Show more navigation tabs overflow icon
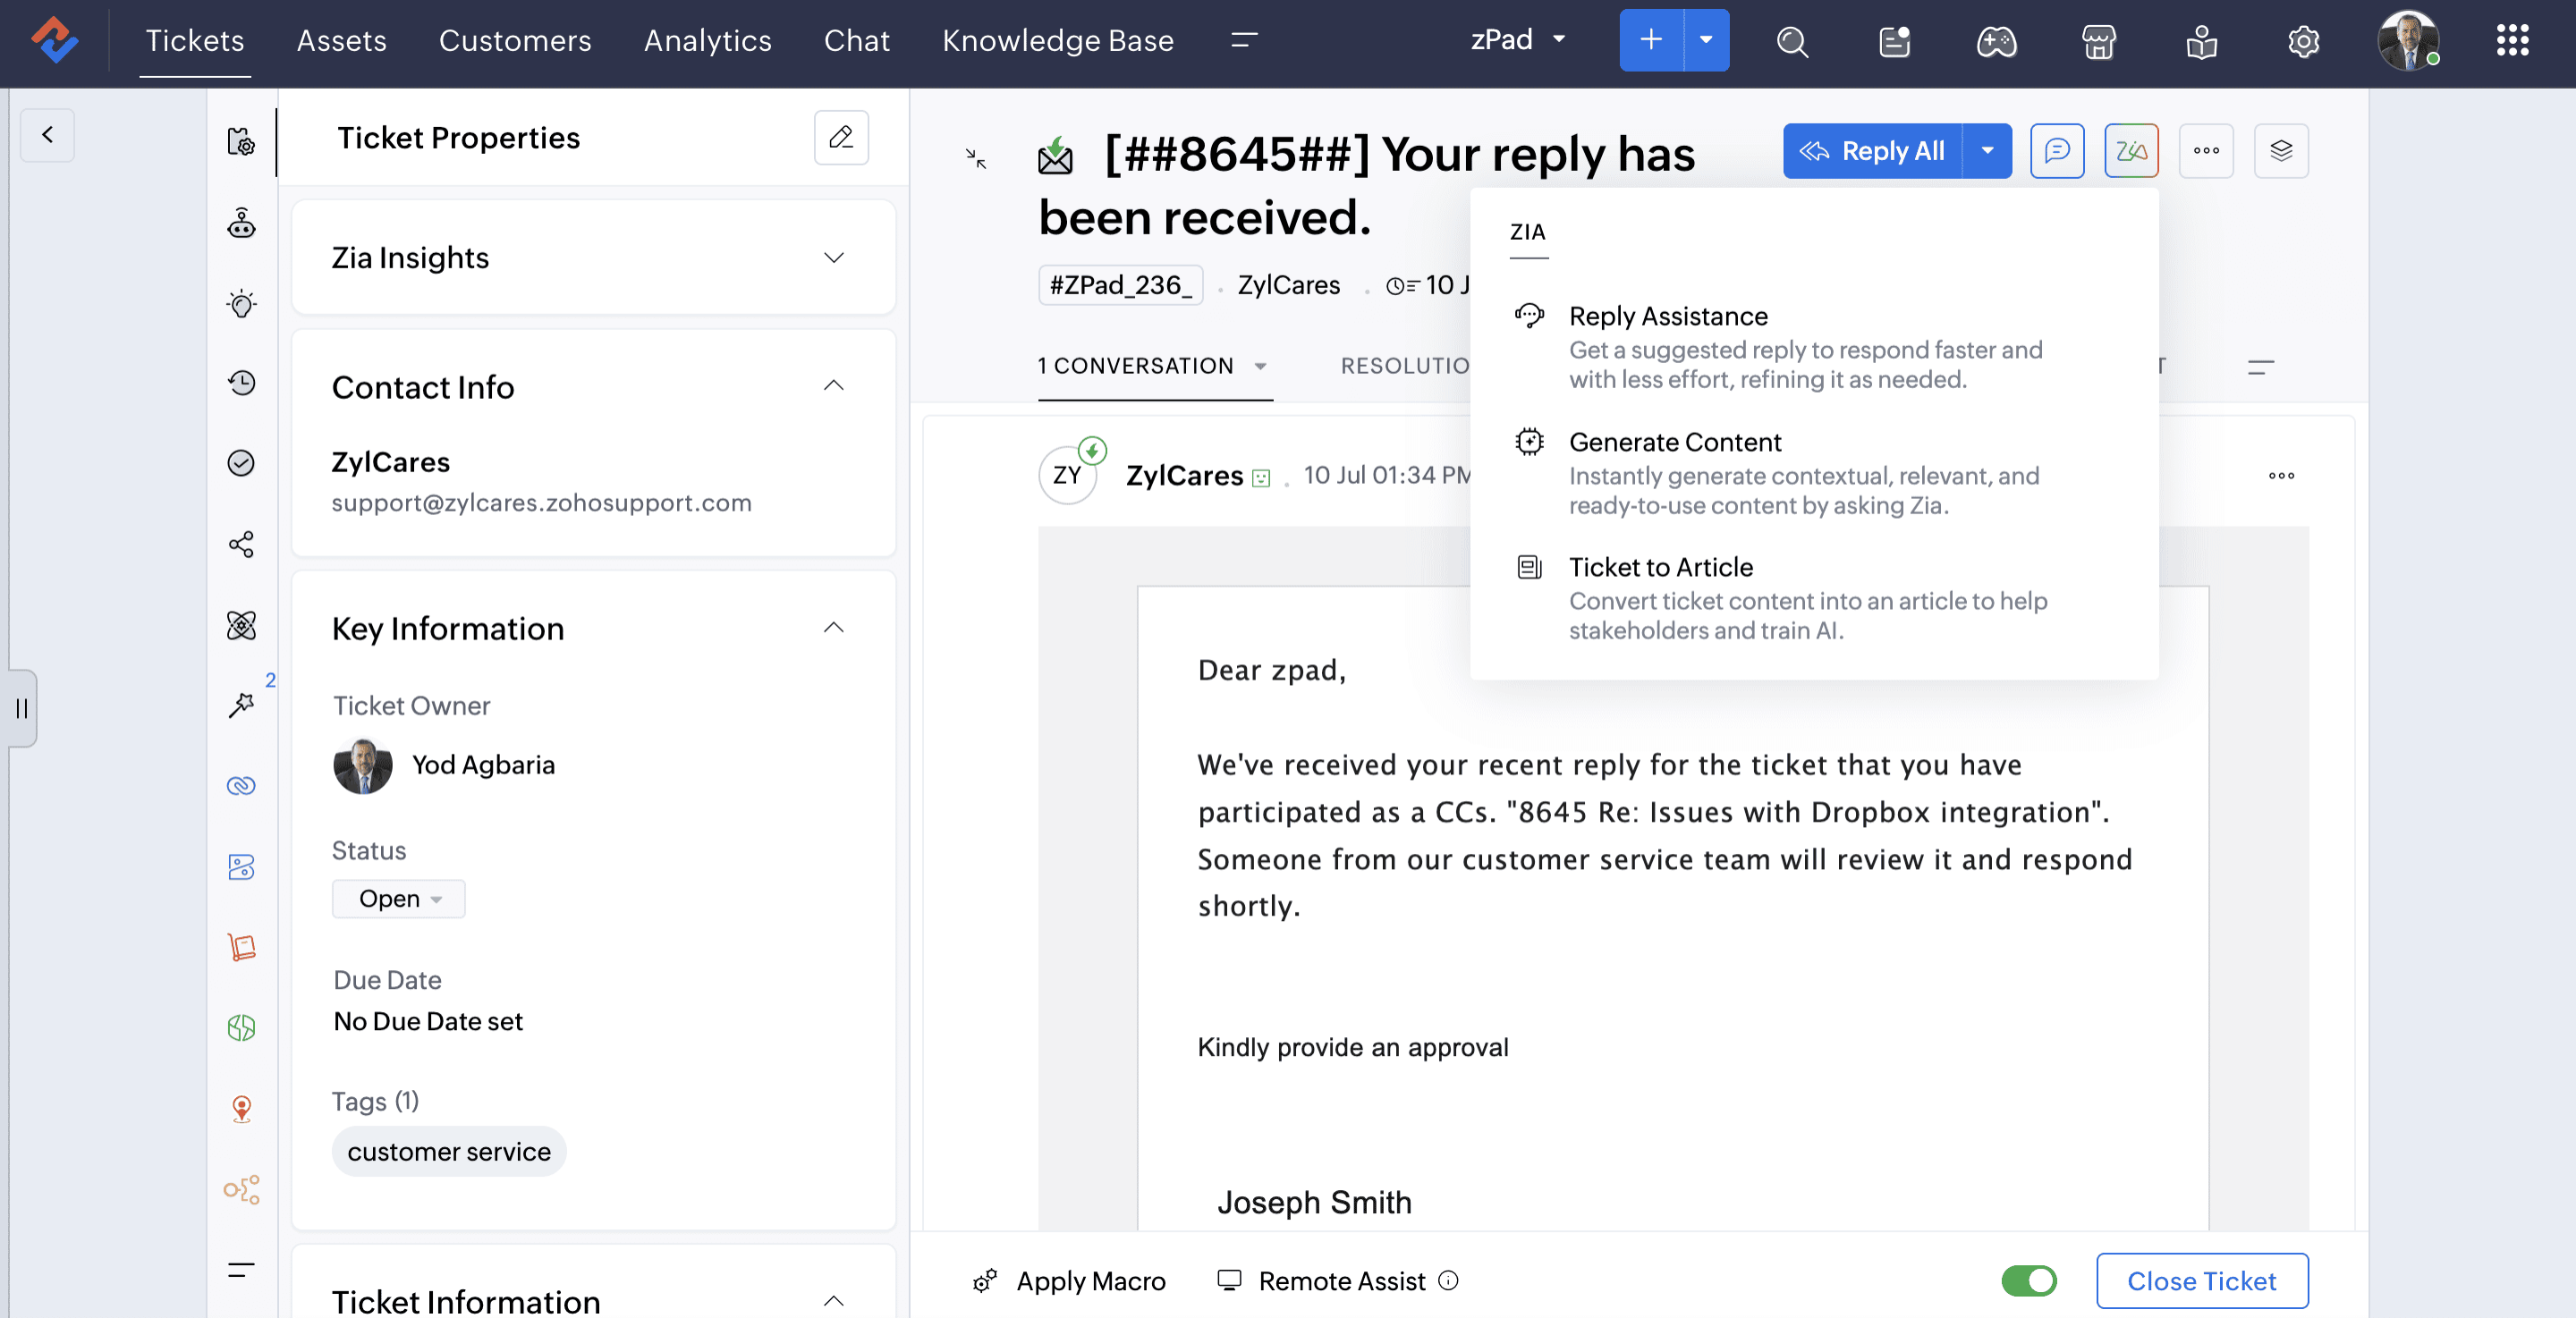Viewport: 2576px width, 1318px height. 1244,40
